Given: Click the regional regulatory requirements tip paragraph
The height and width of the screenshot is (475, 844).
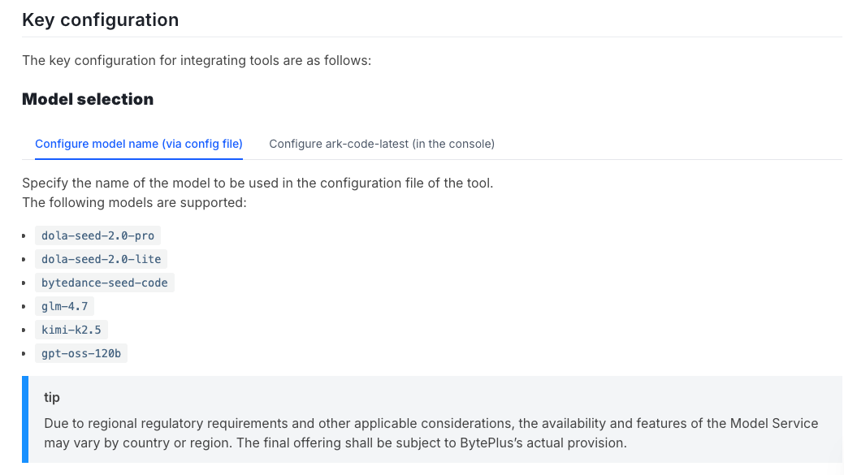Looking at the screenshot, I should 431,433.
